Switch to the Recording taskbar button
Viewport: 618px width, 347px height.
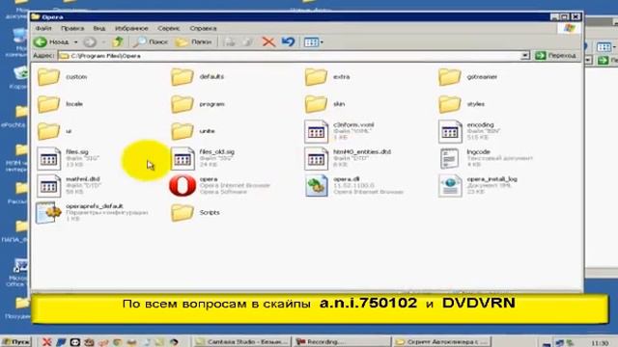tap(341, 342)
